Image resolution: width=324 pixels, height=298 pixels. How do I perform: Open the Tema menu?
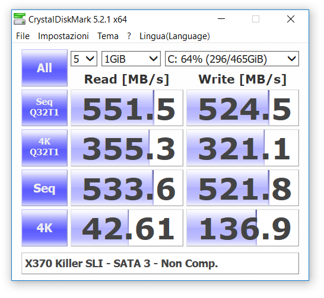pos(108,36)
